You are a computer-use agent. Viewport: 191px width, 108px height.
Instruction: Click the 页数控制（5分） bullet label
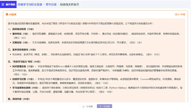coord(20,42)
